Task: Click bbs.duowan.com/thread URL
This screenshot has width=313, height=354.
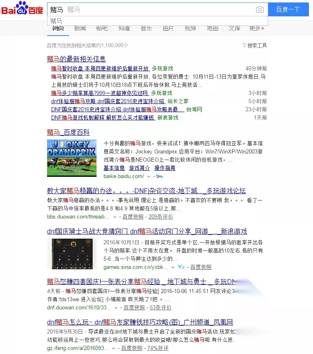Action: point(78,217)
